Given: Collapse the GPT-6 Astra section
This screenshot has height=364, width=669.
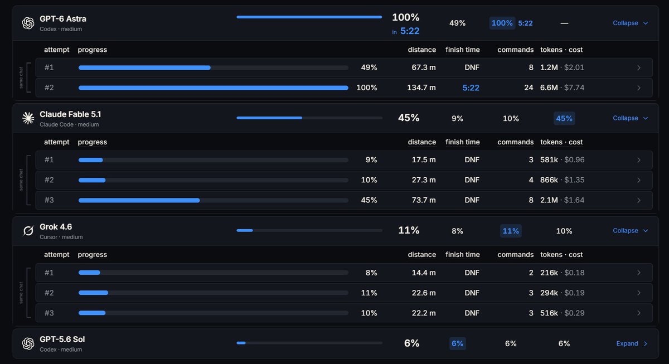Looking at the screenshot, I should [x=631, y=23].
